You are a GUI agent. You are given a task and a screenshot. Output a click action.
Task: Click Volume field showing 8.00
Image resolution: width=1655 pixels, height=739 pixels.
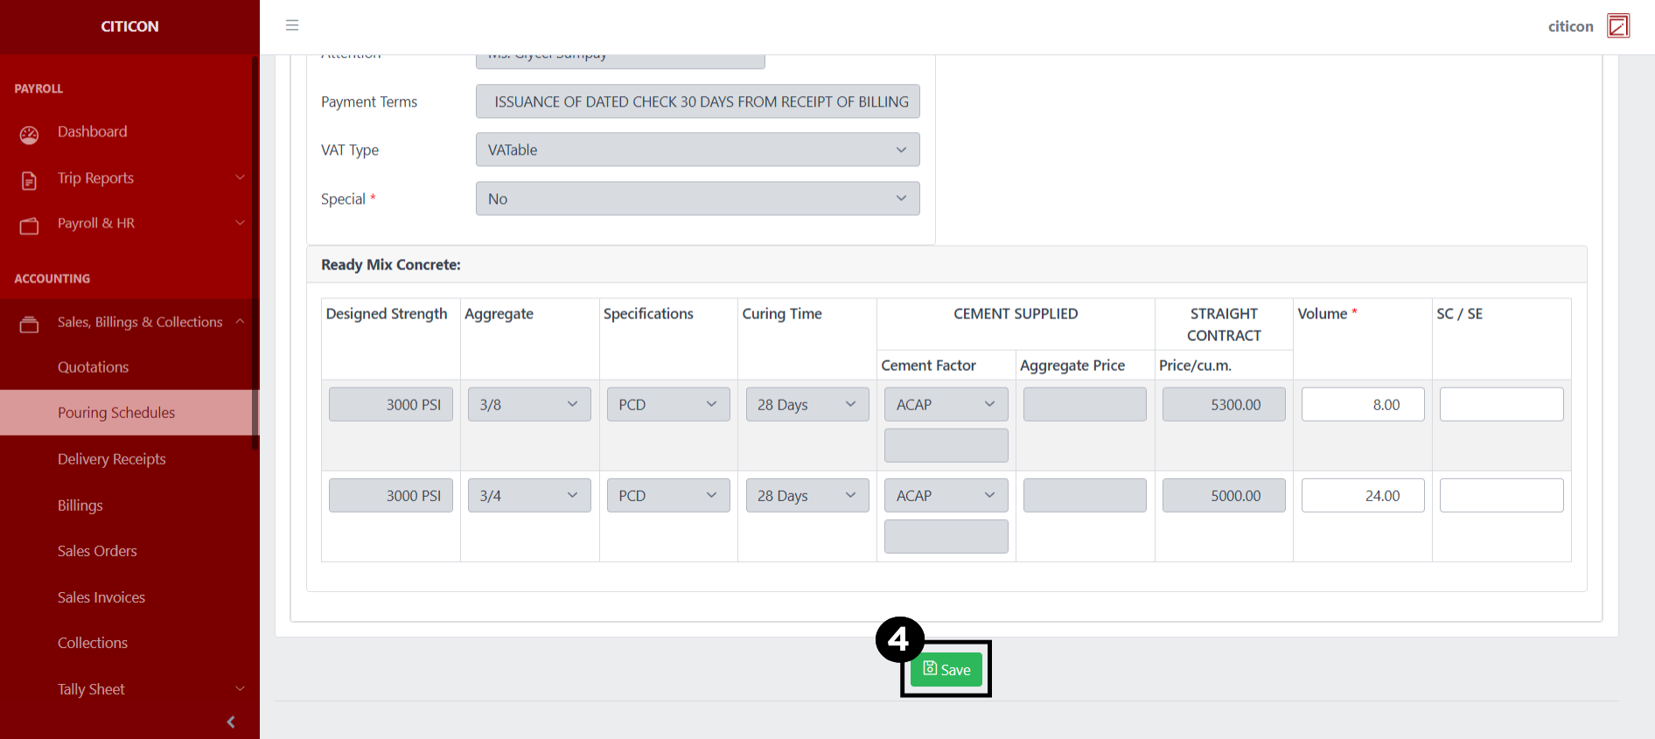click(x=1362, y=405)
